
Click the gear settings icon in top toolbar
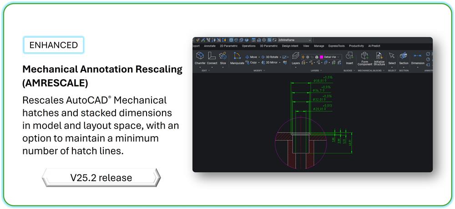[x=264, y=40]
